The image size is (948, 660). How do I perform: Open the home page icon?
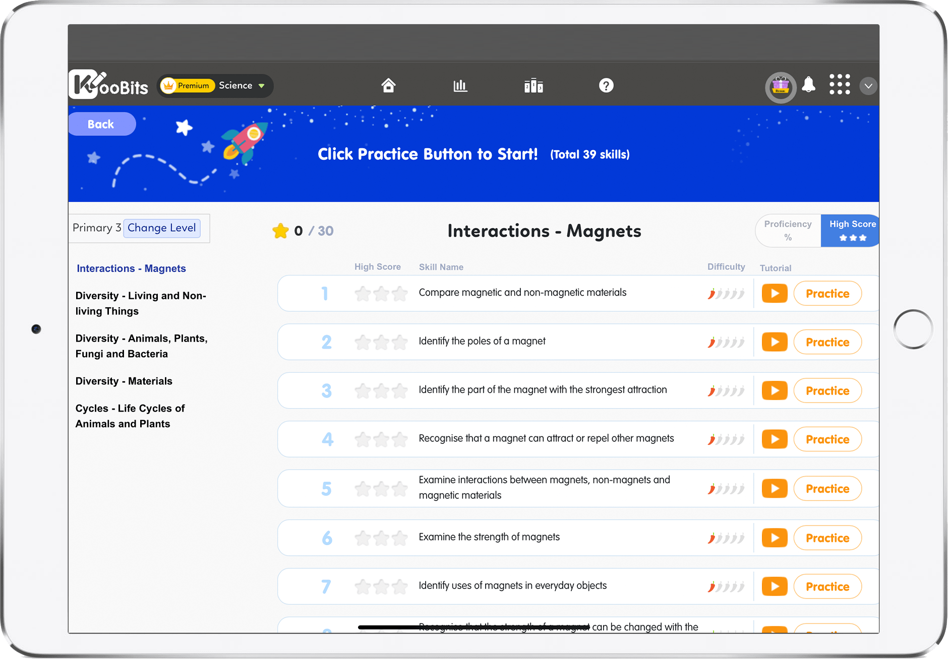(388, 86)
